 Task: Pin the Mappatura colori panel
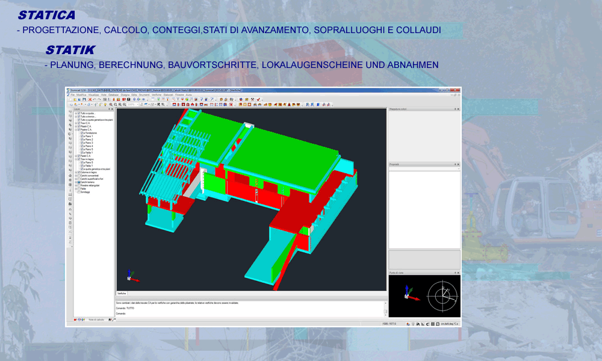point(455,109)
